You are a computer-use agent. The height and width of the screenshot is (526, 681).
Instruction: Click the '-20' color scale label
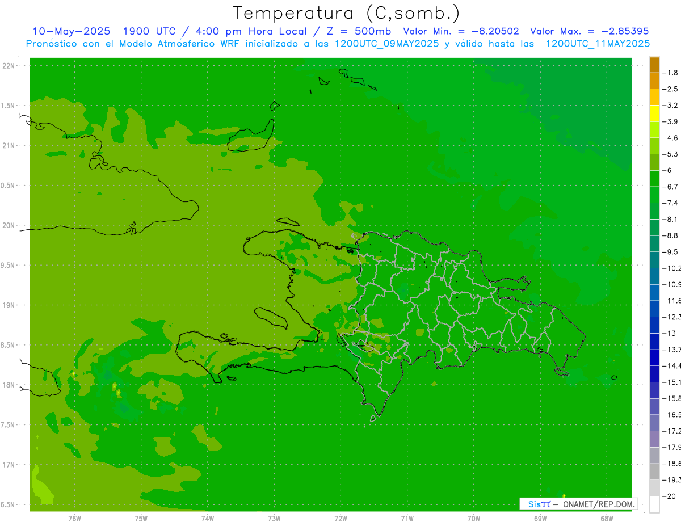point(670,496)
